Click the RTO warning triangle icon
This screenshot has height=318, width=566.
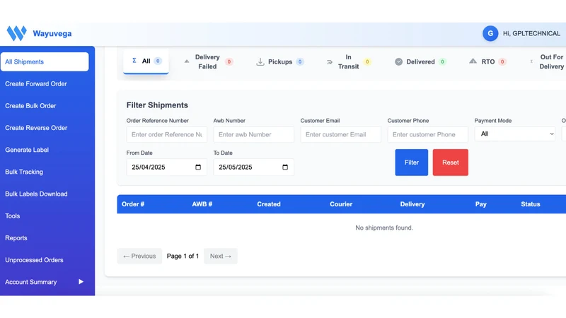point(473,61)
